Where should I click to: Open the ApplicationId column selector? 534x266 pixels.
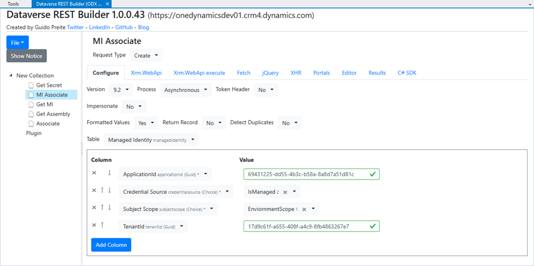pyautogui.click(x=165, y=174)
